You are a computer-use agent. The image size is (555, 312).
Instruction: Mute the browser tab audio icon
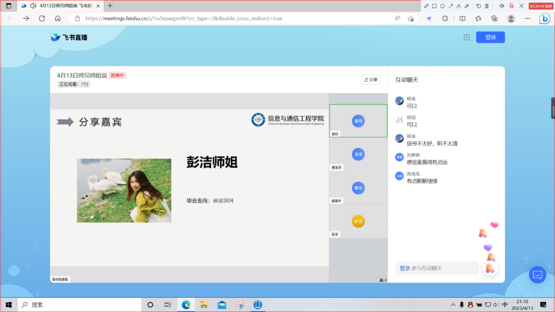click(33, 6)
